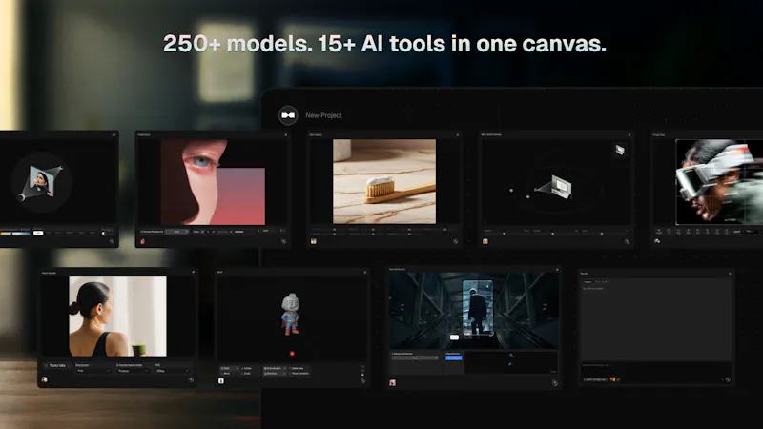
Task: Click the model icon in the corridor video panel
Action: (x=392, y=383)
